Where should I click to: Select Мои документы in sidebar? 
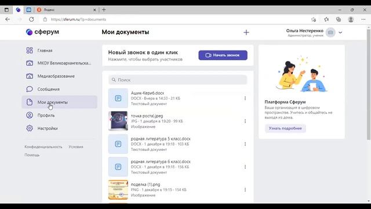[x=59, y=102]
